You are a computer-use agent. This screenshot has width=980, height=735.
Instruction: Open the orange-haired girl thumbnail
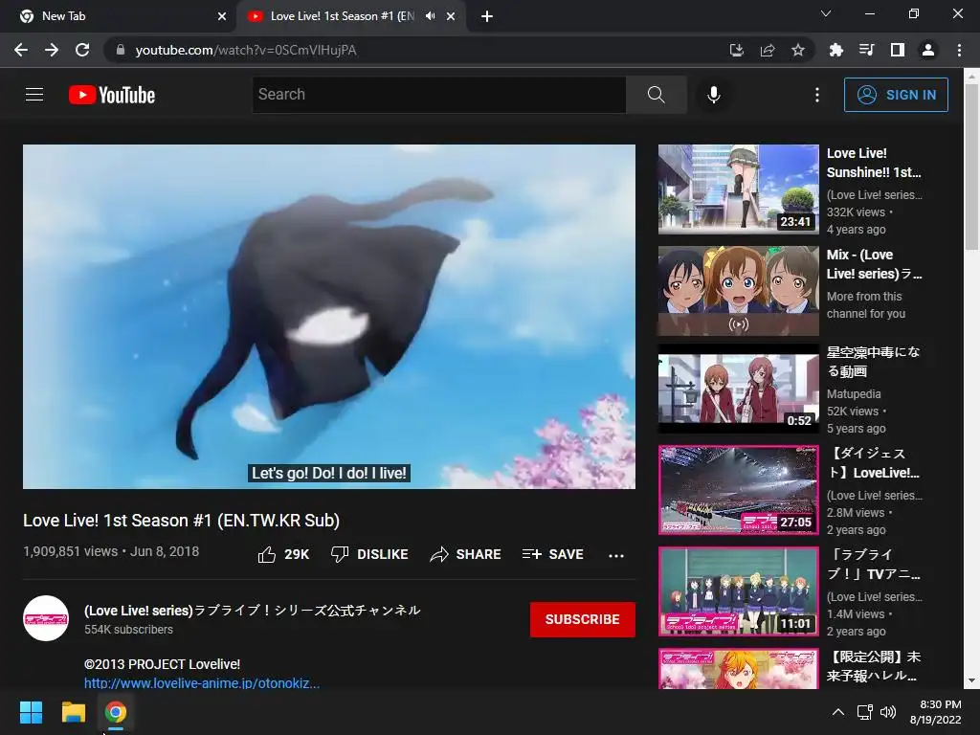[x=738, y=669]
